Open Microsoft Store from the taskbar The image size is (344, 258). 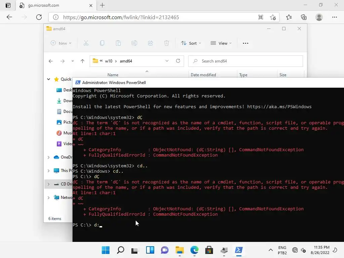click(x=209, y=250)
